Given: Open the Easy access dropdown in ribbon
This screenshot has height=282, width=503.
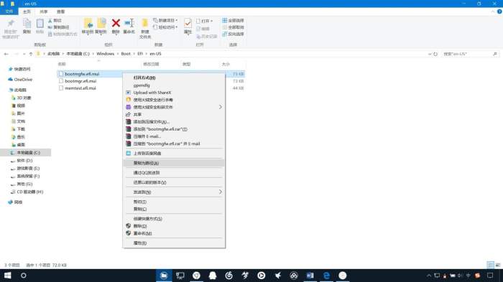Looking at the screenshot, I should click(165, 27).
